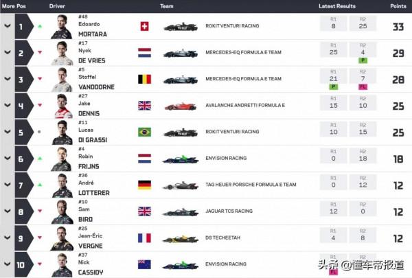
Task: Sort by the Points column header
Action: (x=398, y=5)
